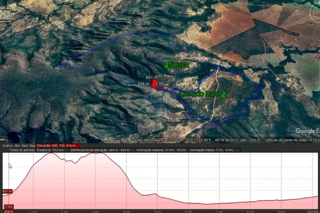Click the '5 km' tick on the distance axis
Viewport: 320px width, 213px height.
[157, 211]
